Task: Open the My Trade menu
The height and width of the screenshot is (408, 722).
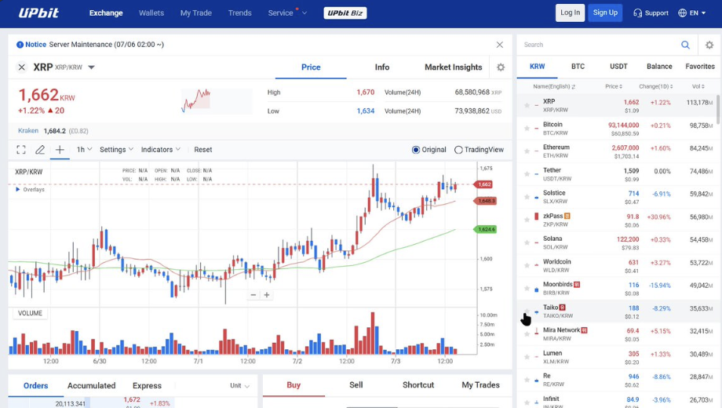Action: pos(196,13)
